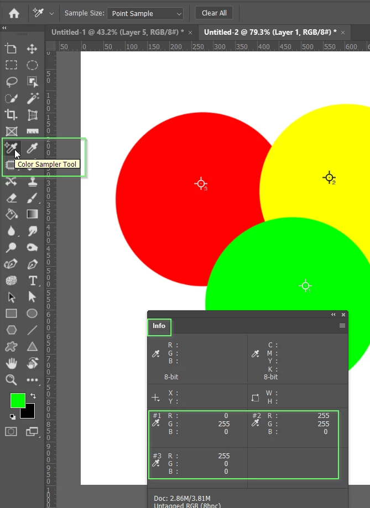Switch to the Untitled-1 document tab
This screenshot has height=508, width=370.
[117, 32]
